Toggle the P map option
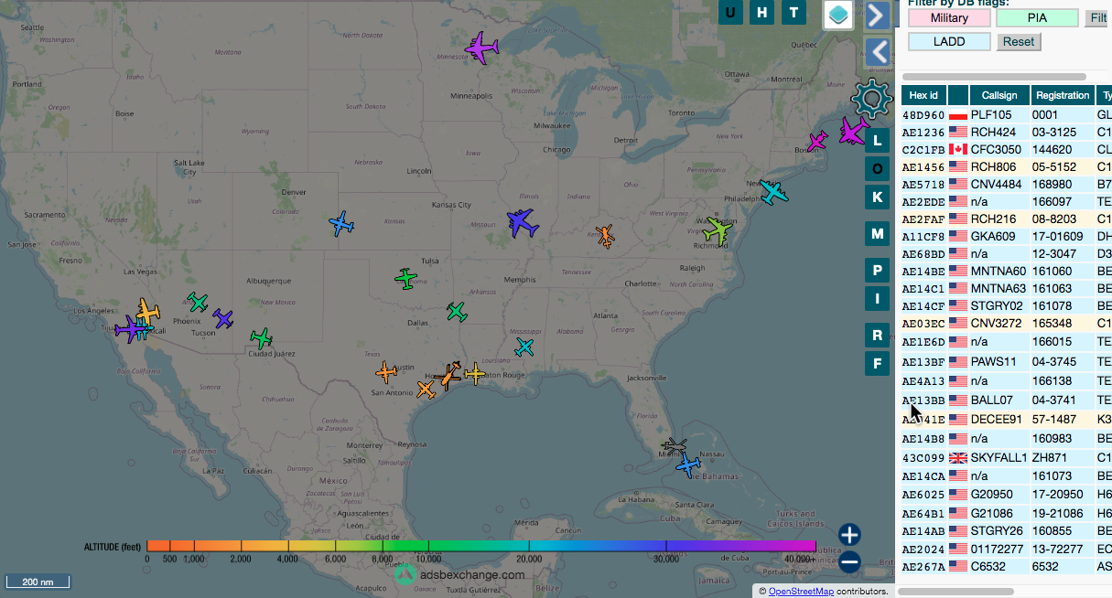 (x=877, y=271)
